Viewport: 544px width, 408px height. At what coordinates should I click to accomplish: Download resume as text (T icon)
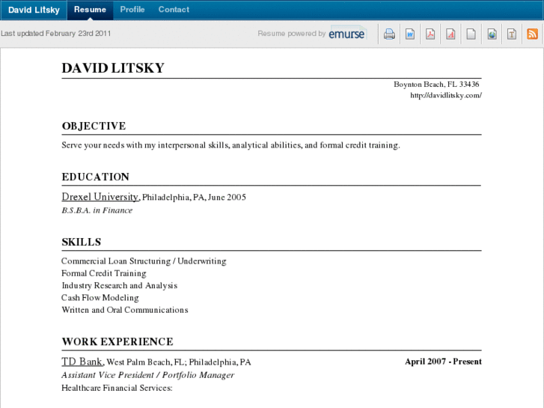[x=512, y=34]
